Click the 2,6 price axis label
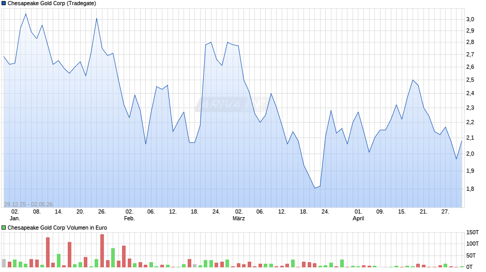 point(470,67)
